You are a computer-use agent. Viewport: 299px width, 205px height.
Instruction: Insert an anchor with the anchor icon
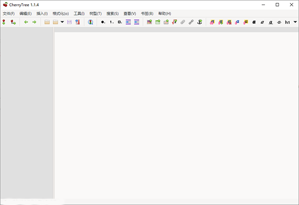click(199, 22)
